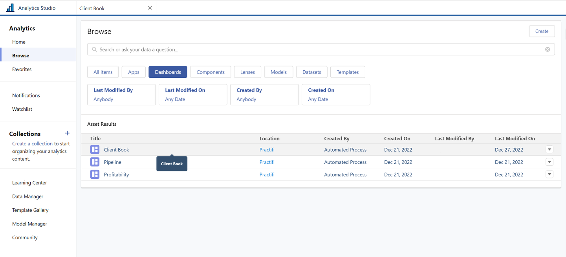
Task: Focus the search or ask a question field
Action: [x=321, y=50]
